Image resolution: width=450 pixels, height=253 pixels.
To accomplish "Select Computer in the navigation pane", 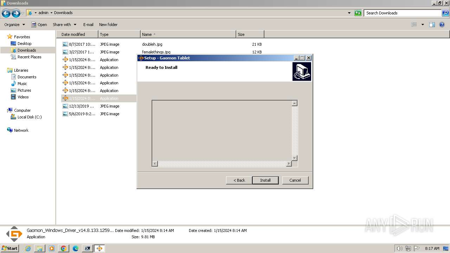I will point(22,110).
